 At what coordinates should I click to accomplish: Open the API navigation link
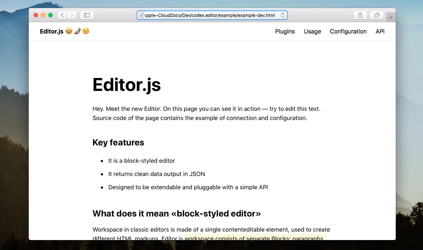pos(380,32)
